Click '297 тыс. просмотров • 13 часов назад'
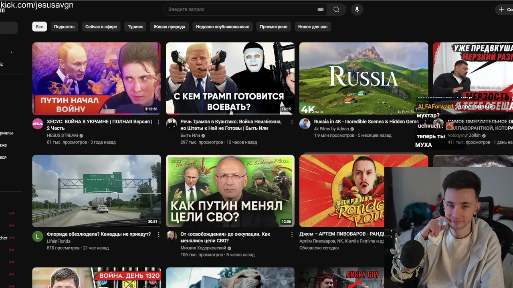This screenshot has width=513, height=288. (x=219, y=142)
